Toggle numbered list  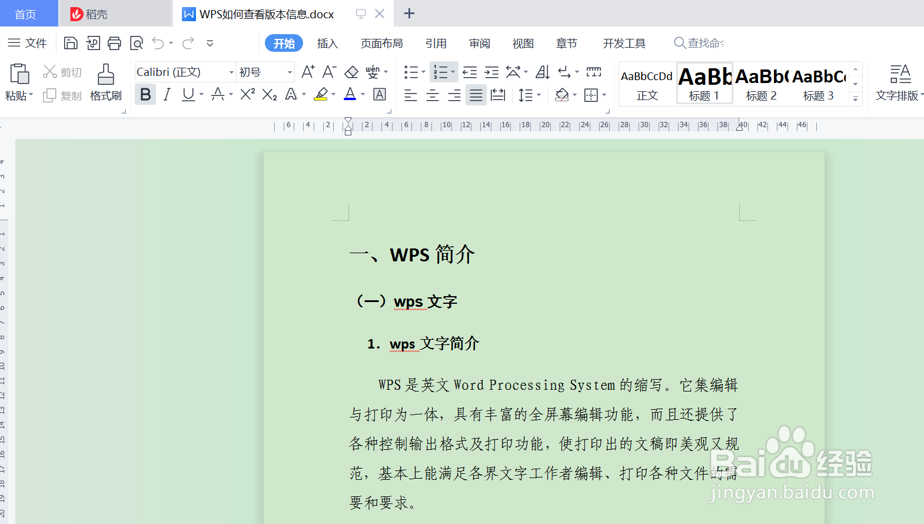(x=440, y=72)
